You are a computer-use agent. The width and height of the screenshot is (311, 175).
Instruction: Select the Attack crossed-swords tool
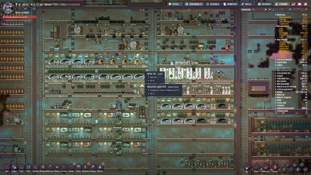[x=291, y=170]
